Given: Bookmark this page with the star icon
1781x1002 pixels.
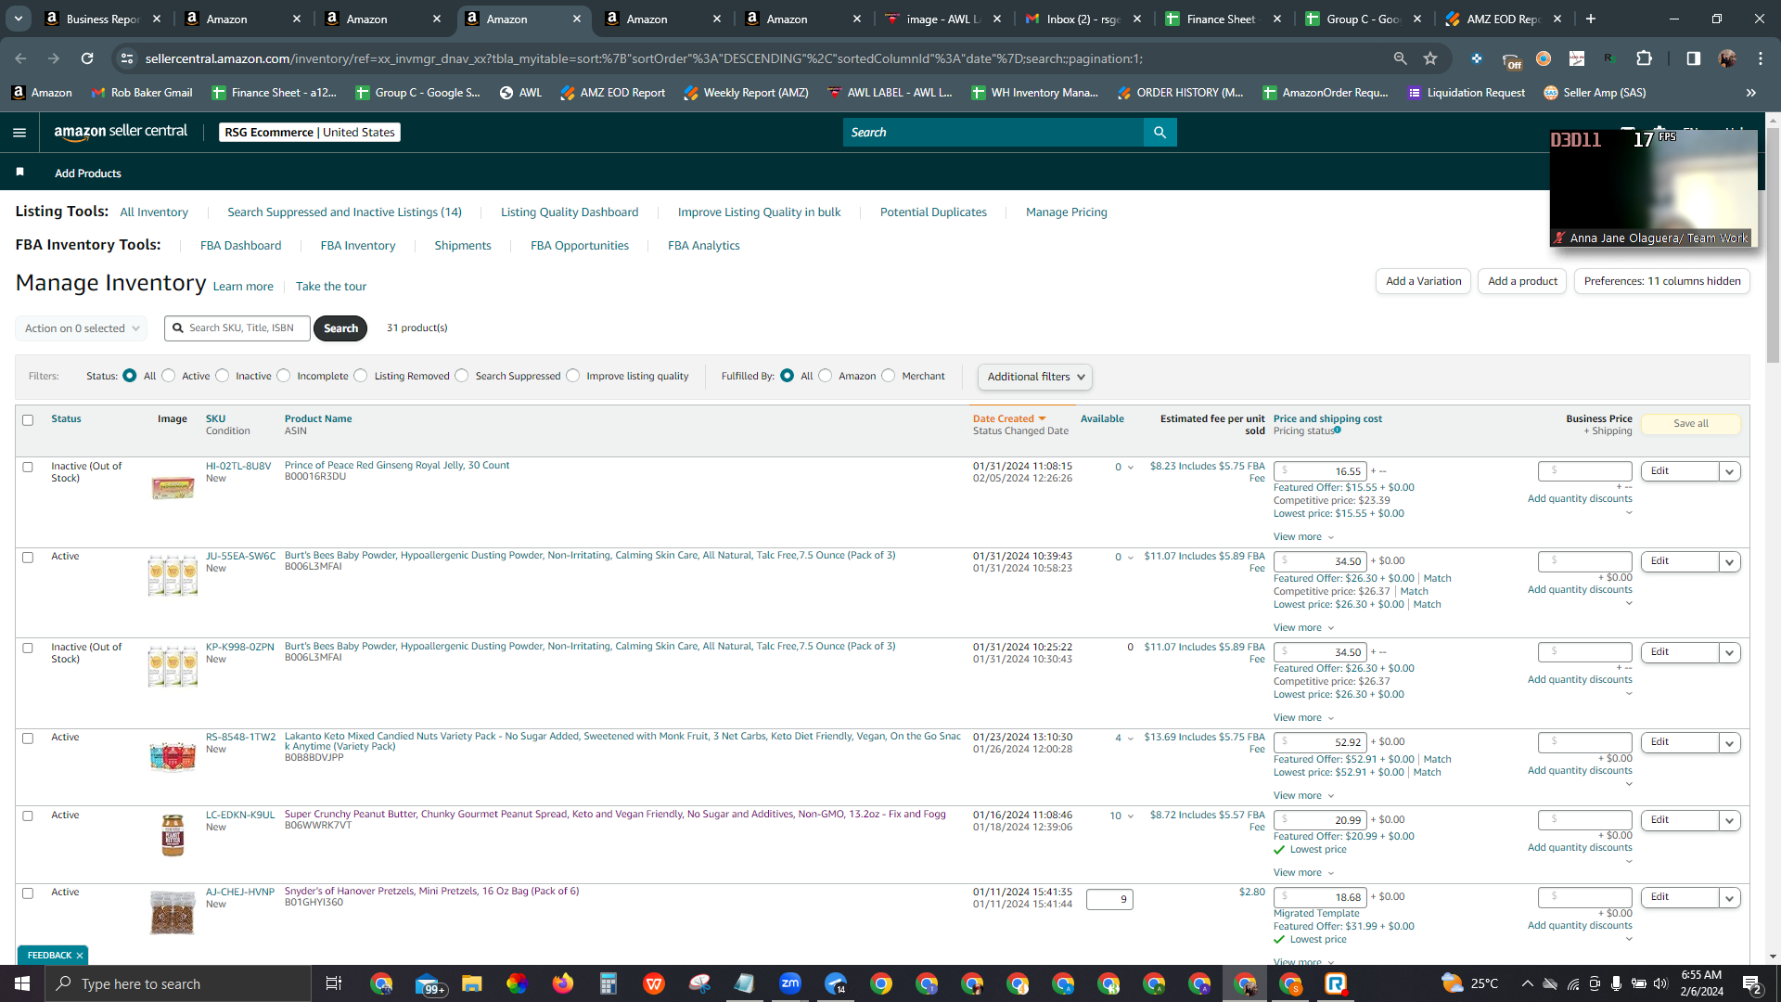Looking at the screenshot, I should click(x=1430, y=58).
